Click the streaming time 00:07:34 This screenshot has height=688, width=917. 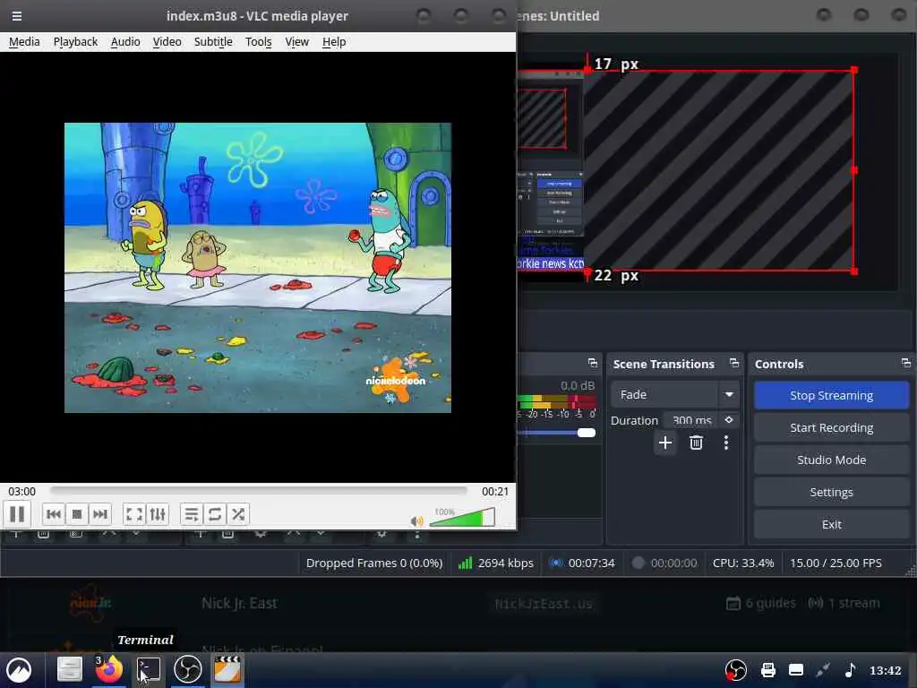coord(582,563)
